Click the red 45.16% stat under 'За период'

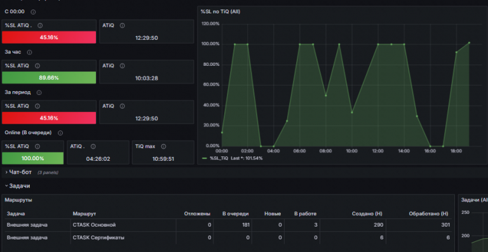49,118
